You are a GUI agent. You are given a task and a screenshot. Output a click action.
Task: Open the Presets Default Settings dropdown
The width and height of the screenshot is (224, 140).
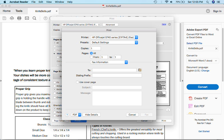[x=114, y=43]
